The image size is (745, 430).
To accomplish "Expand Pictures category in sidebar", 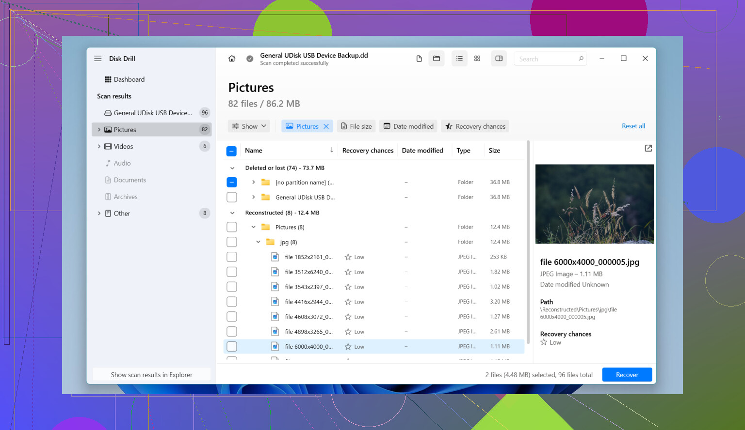I will [x=99, y=130].
